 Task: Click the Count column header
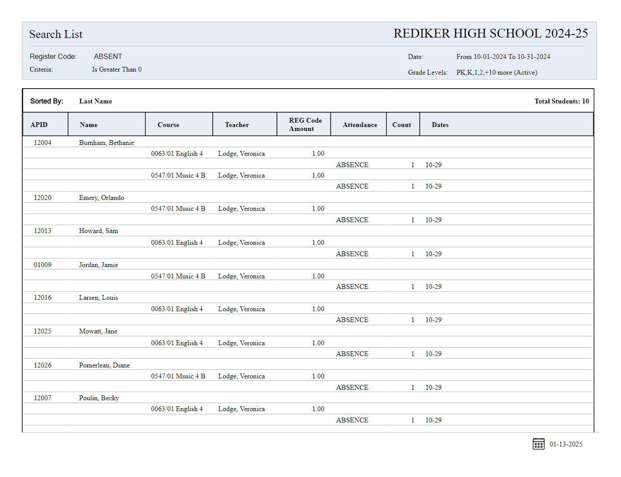pyautogui.click(x=403, y=124)
